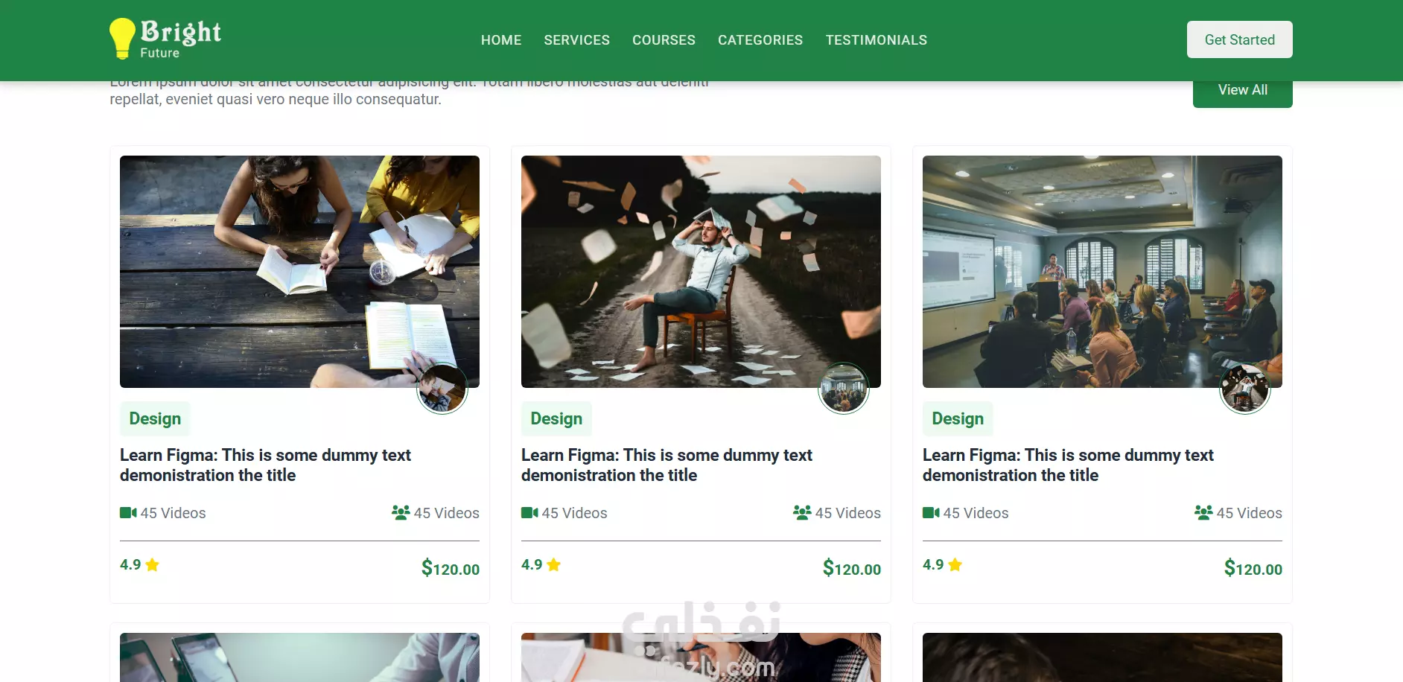Open the SERVICES nav item
1403x682 pixels.
pyautogui.click(x=577, y=40)
